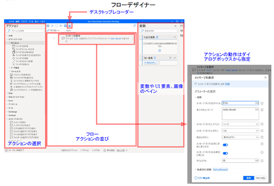Collapse the Windows tree node
The image size is (274, 186).
point(10,43)
